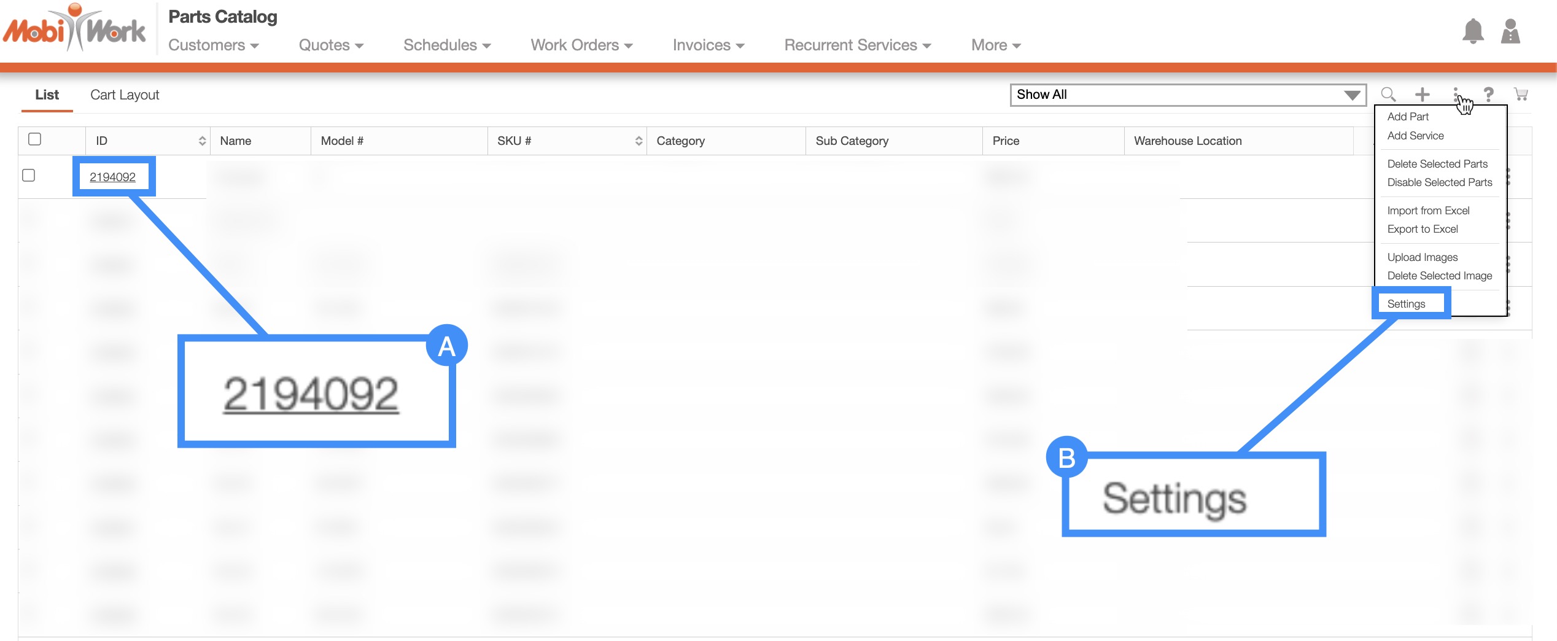Open part ID 2194092 link
The image size is (1557, 641).
113,177
